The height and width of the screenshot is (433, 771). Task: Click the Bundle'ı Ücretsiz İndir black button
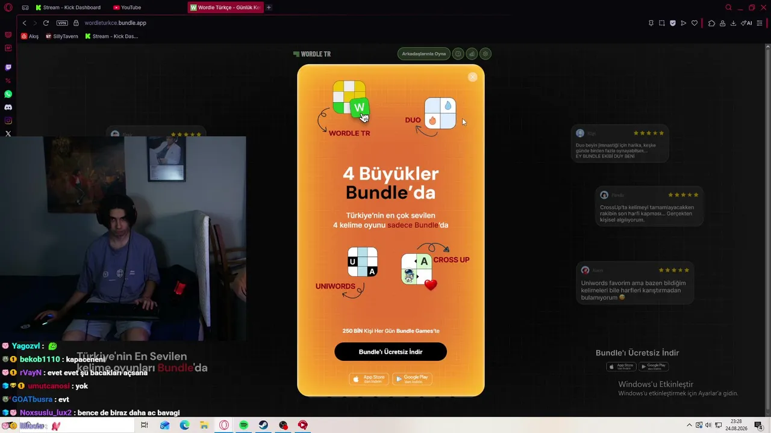pyautogui.click(x=390, y=352)
